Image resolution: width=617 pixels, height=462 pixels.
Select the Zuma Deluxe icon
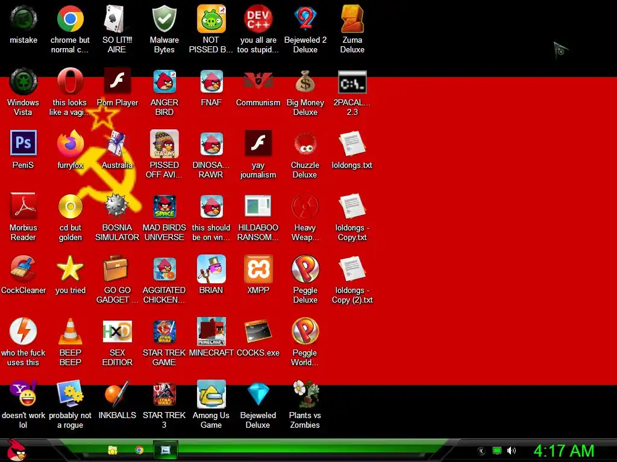tap(352, 19)
